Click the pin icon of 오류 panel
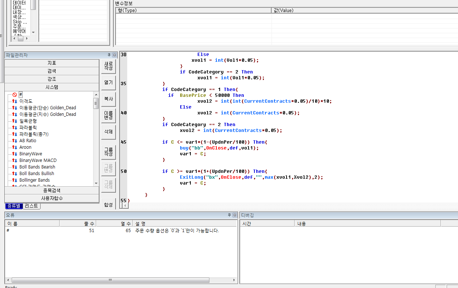 pyautogui.click(x=229, y=215)
